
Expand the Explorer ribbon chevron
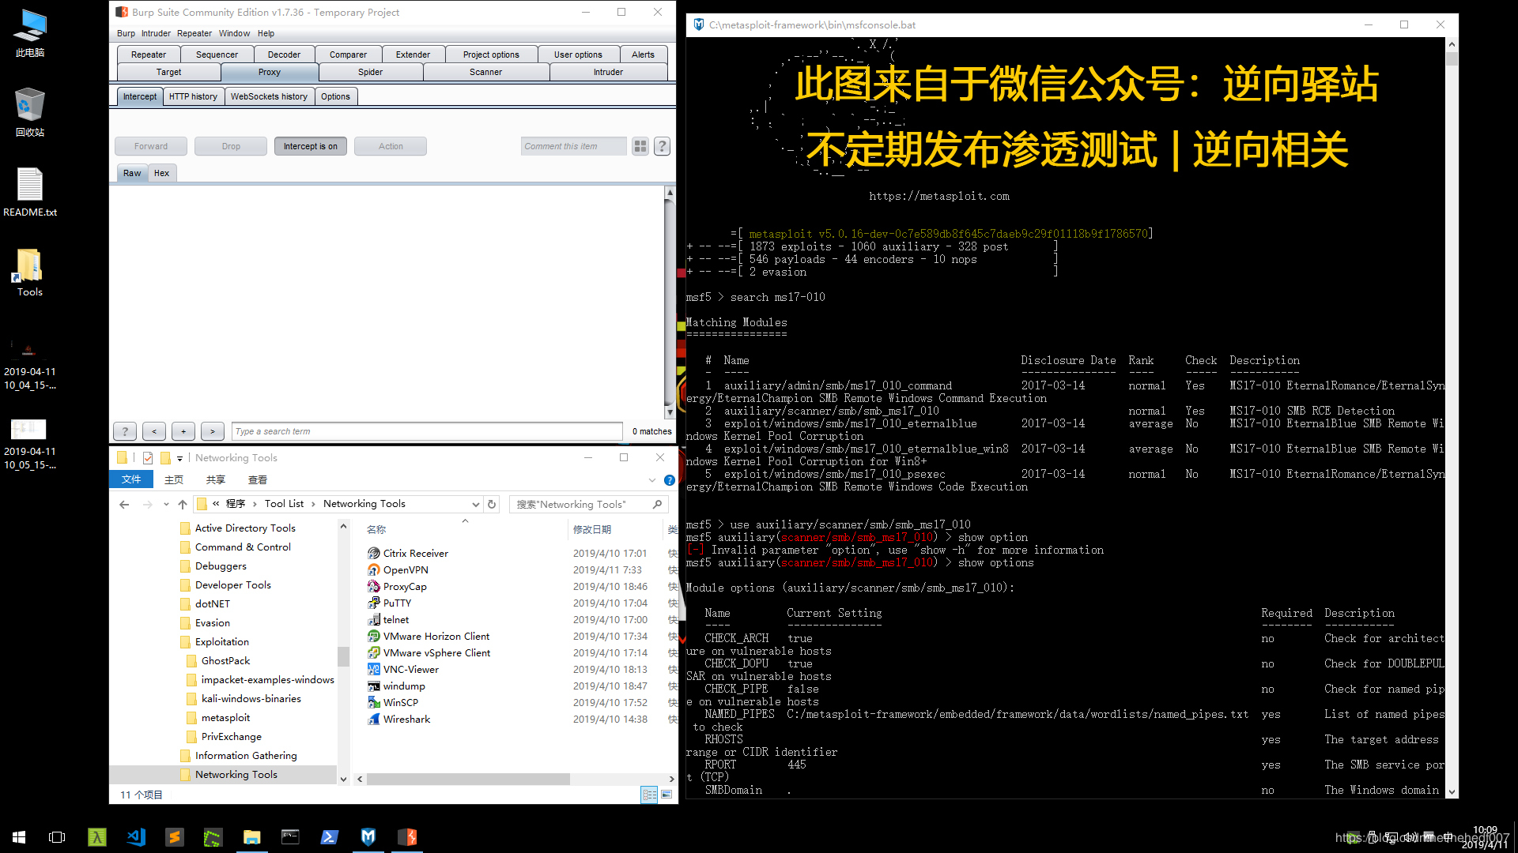tap(651, 479)
